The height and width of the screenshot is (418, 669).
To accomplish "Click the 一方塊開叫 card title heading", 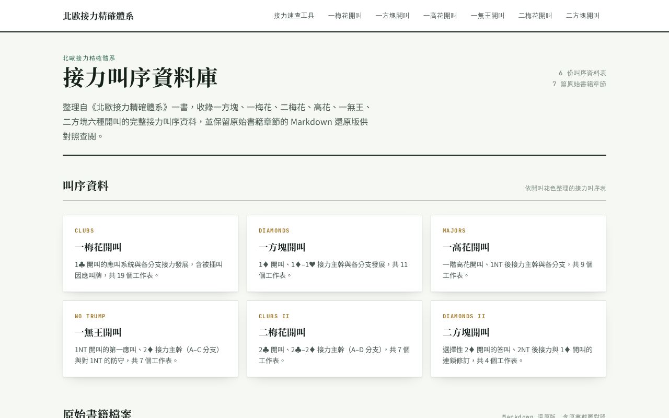I will (282, 247).
